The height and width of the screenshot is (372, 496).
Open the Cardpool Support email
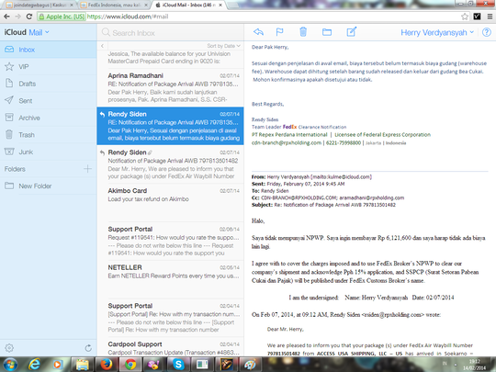[x=170, y=347]
